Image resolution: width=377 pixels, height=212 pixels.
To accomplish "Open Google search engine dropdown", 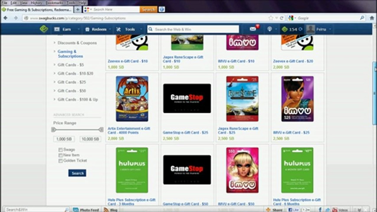I will [295, 18].
